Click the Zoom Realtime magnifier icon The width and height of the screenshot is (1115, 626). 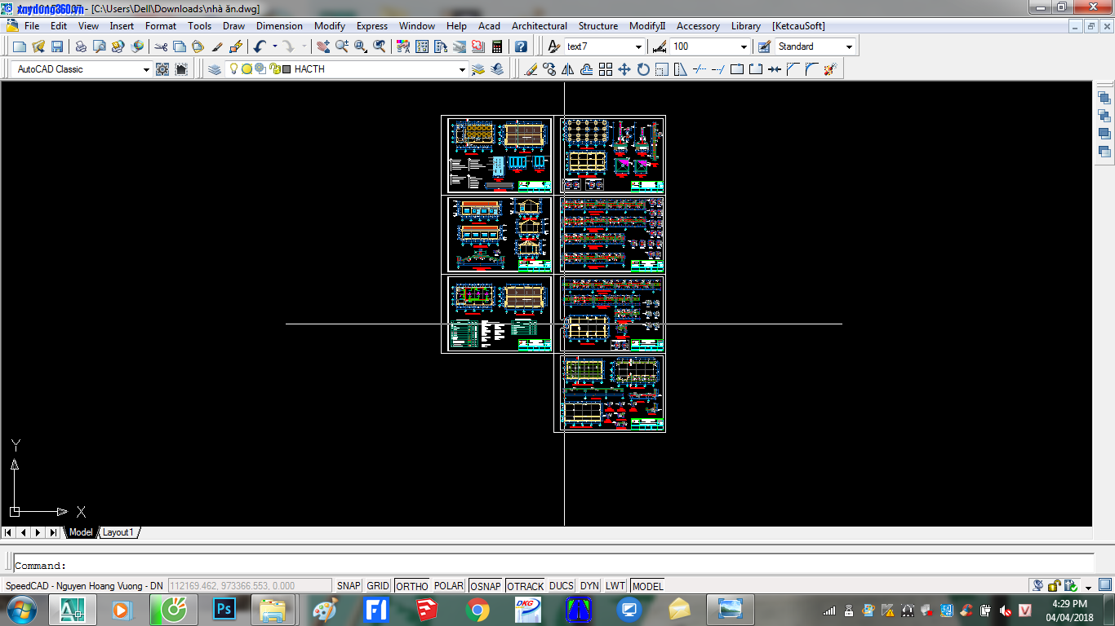342,46
